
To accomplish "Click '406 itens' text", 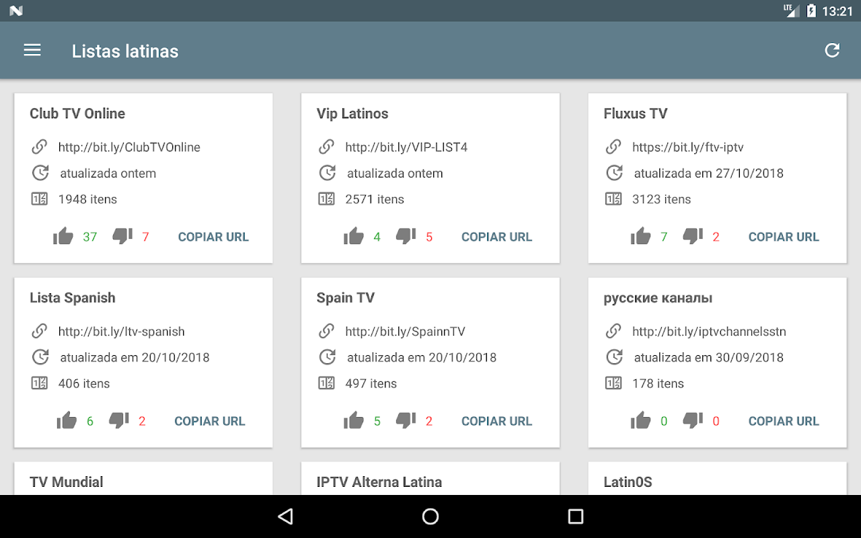I will coord(84,383).
